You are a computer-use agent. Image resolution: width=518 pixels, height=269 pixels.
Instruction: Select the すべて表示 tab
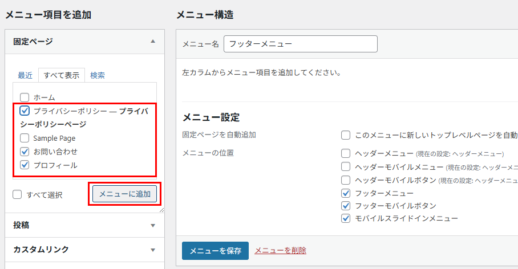62,75
